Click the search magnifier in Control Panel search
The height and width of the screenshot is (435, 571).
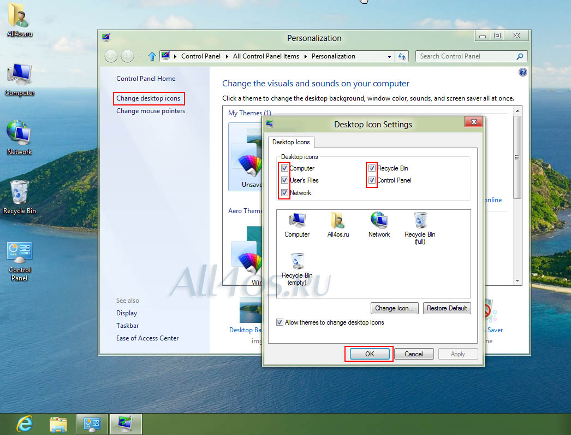[x=520, y=56]
